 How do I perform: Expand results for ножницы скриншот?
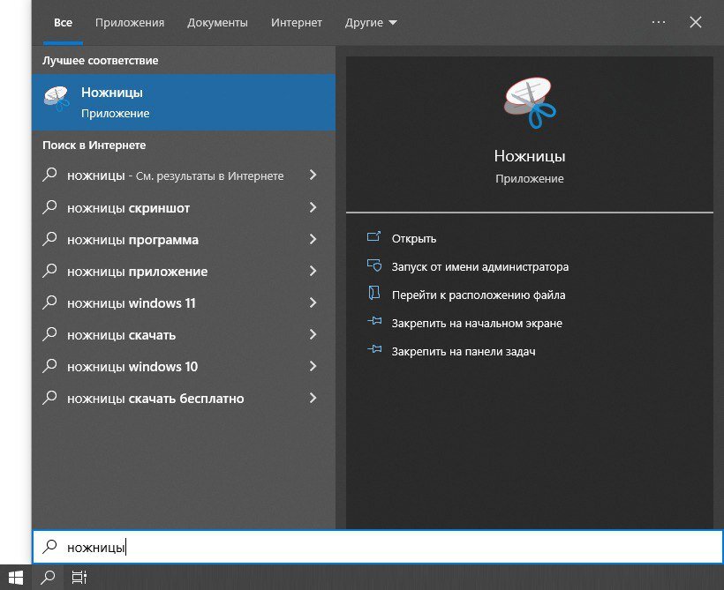(x=313, y=207)
